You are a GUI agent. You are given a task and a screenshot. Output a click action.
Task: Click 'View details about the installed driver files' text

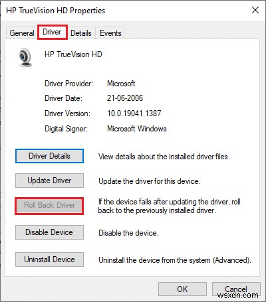[x=164, y=157]
